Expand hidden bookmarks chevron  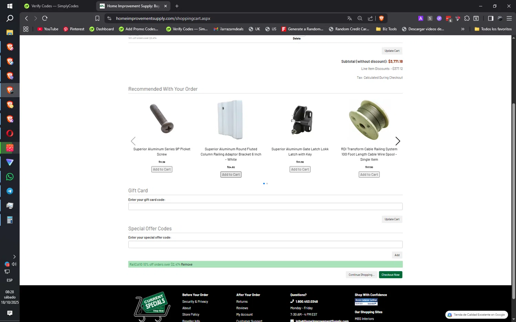[463, 29]
